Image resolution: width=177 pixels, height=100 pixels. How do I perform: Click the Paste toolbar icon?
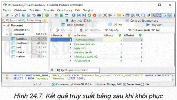pyautogui.click(x=29, y=15)
